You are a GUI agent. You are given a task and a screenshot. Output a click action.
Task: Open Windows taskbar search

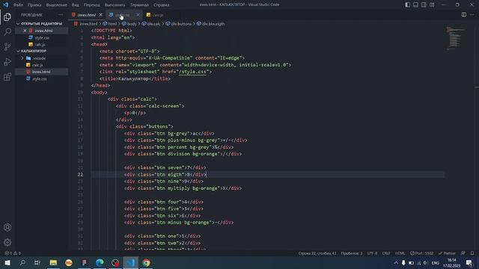pyautogui.click(x=22, y=262)
